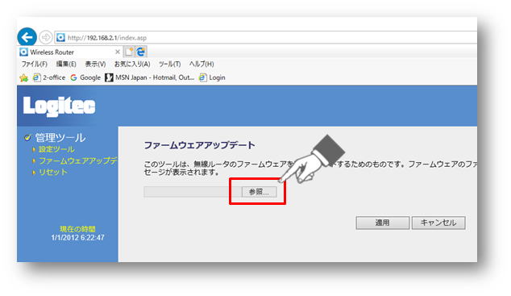Image resolution: width=511 pixels, height=296 pixels.
Task: Click the 参照... browse button
Action: 259,192
